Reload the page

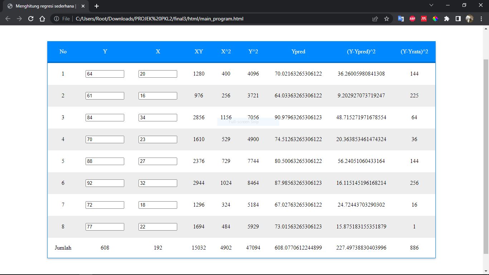(x=31, y=19)
